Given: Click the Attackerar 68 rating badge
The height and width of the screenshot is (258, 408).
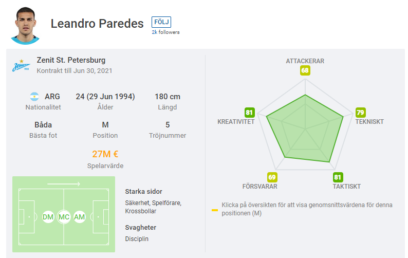Looking at the screenshot, I should pos(305,71).
